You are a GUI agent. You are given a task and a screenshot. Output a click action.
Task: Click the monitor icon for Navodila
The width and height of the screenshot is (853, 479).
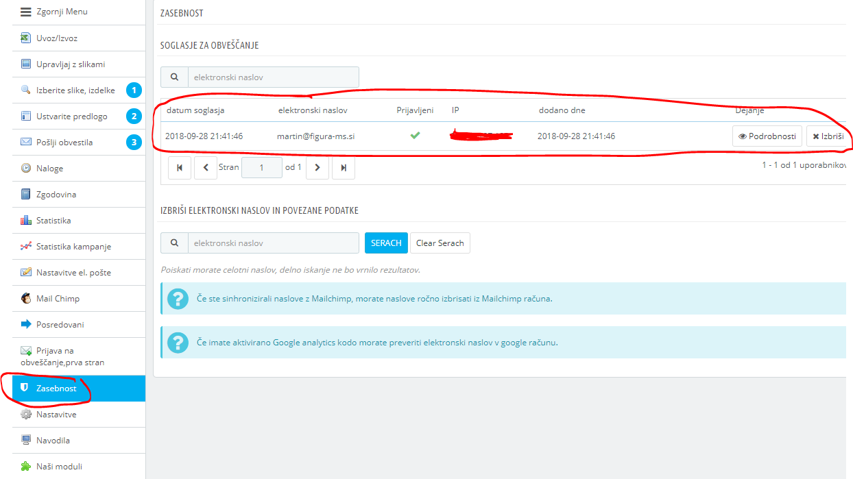26,441
